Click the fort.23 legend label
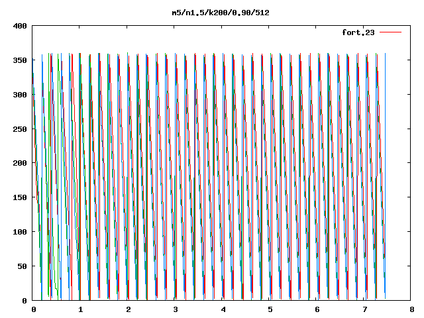The image size is (424, 318). (x=358, y=32)
